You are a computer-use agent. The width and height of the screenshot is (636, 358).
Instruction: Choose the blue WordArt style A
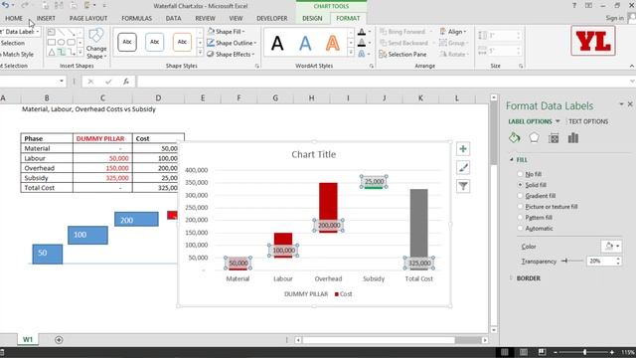point(305,43)
